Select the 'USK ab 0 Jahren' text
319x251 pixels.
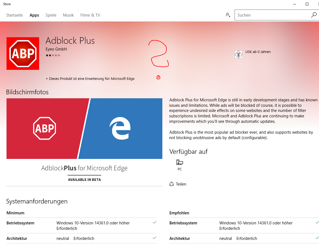[x=258, y=52]
